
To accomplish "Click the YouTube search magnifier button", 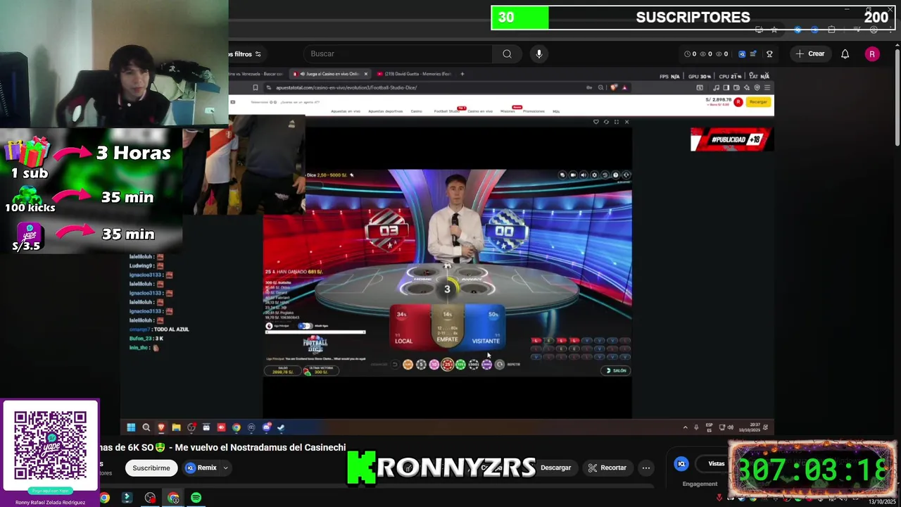I will pos(507,54).
